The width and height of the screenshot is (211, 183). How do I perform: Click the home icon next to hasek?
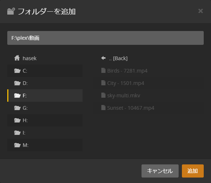[17, 58]
